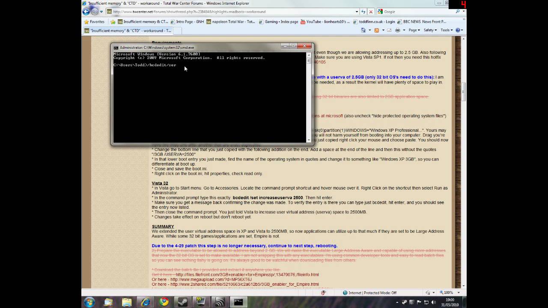Screen dimensions: 548x308
Task: Refresh the page using the refresh icon
Action: 363,12
